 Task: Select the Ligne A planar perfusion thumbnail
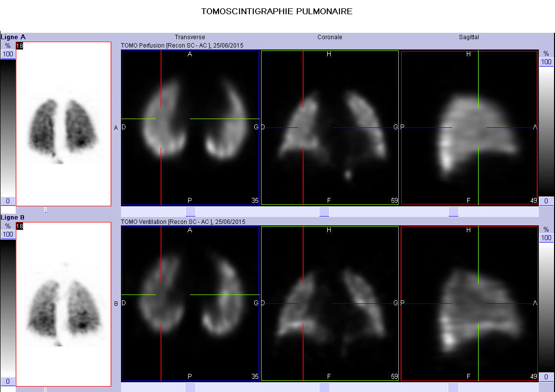[x=63, y=124]
